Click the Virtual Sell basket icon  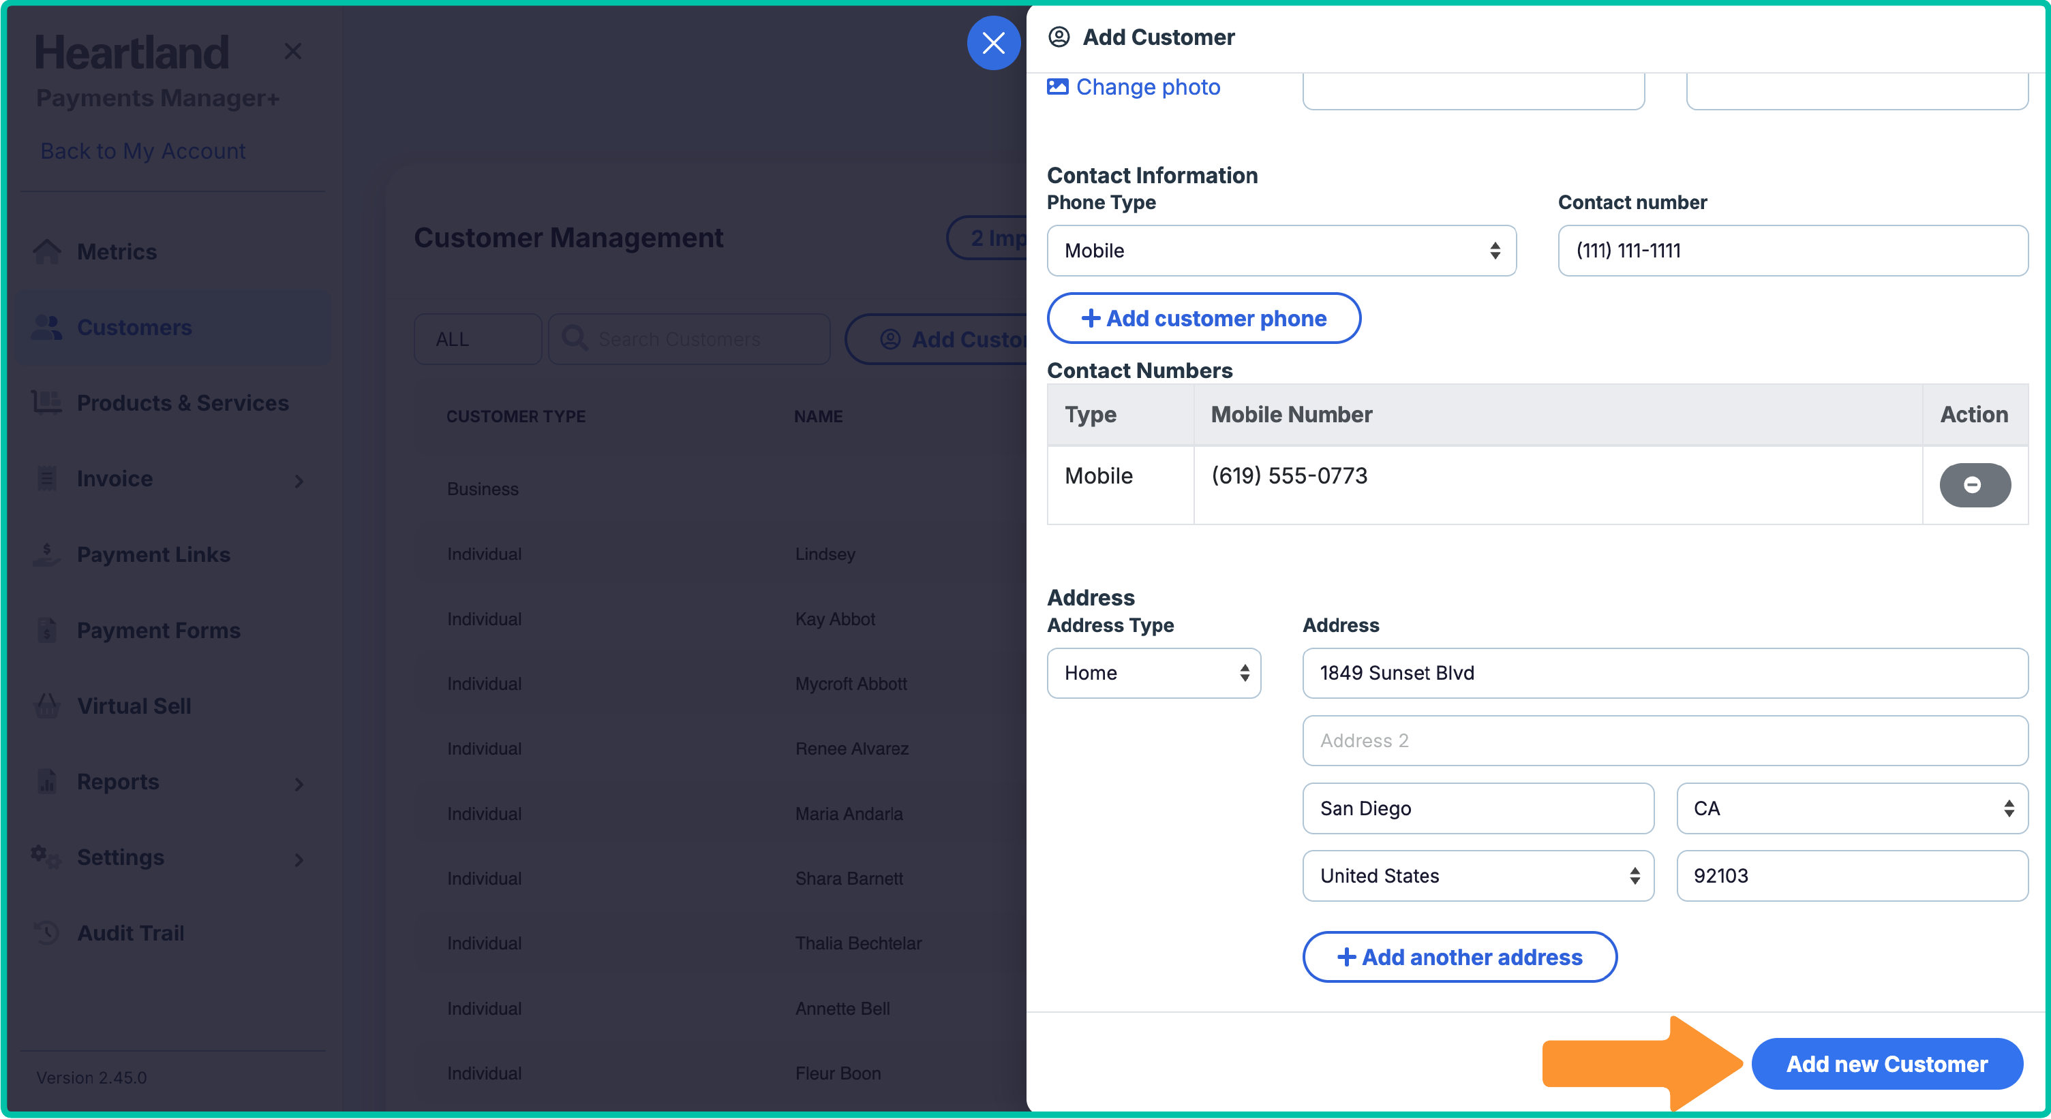point(47,706)
